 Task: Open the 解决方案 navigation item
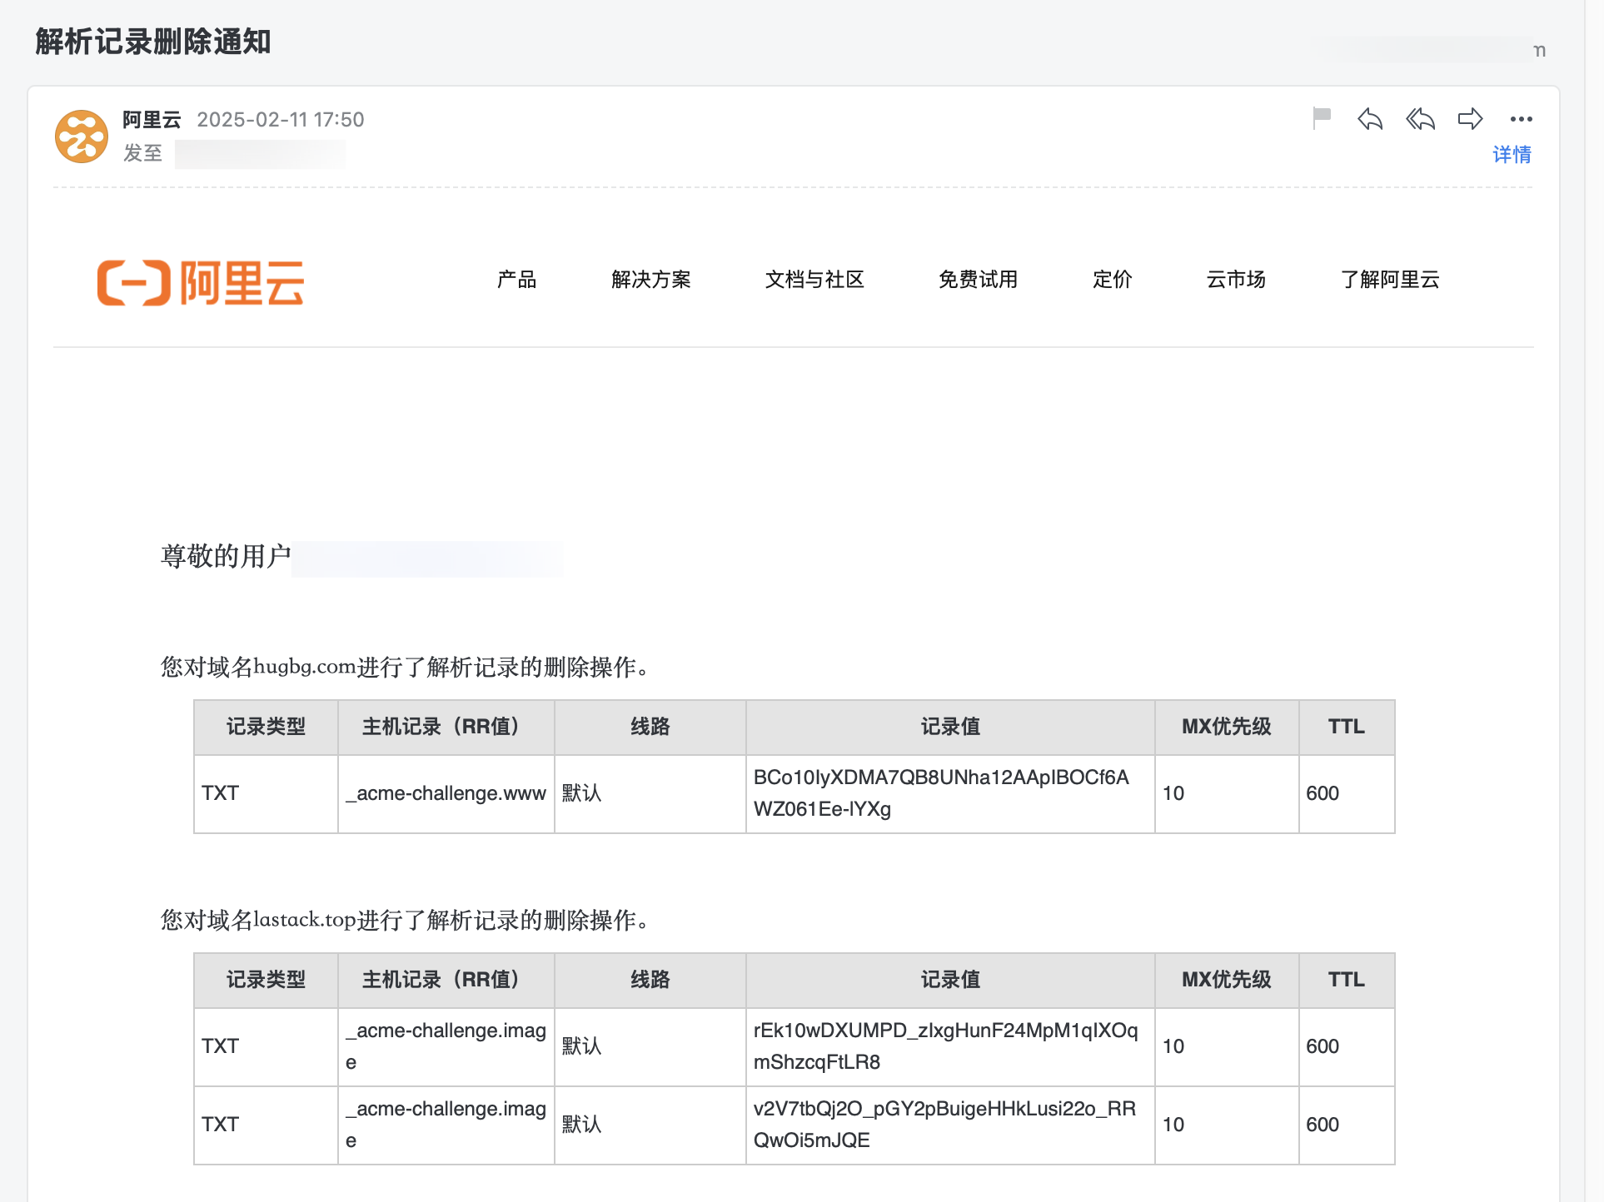[x=650, y=280]
